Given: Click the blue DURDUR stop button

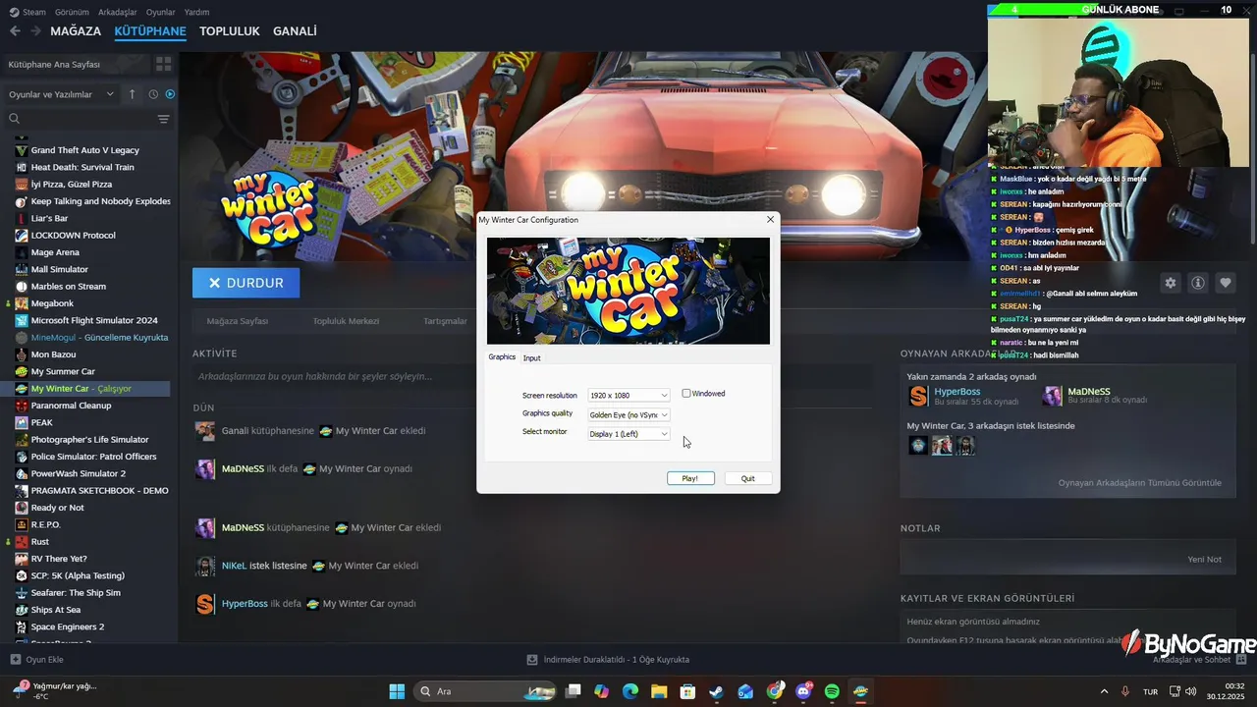Looking at the screenshot, I should (246, 283).
